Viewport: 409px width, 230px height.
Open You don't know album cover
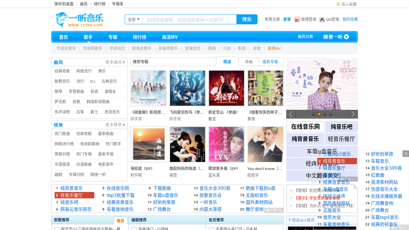(x=265, y=145)
